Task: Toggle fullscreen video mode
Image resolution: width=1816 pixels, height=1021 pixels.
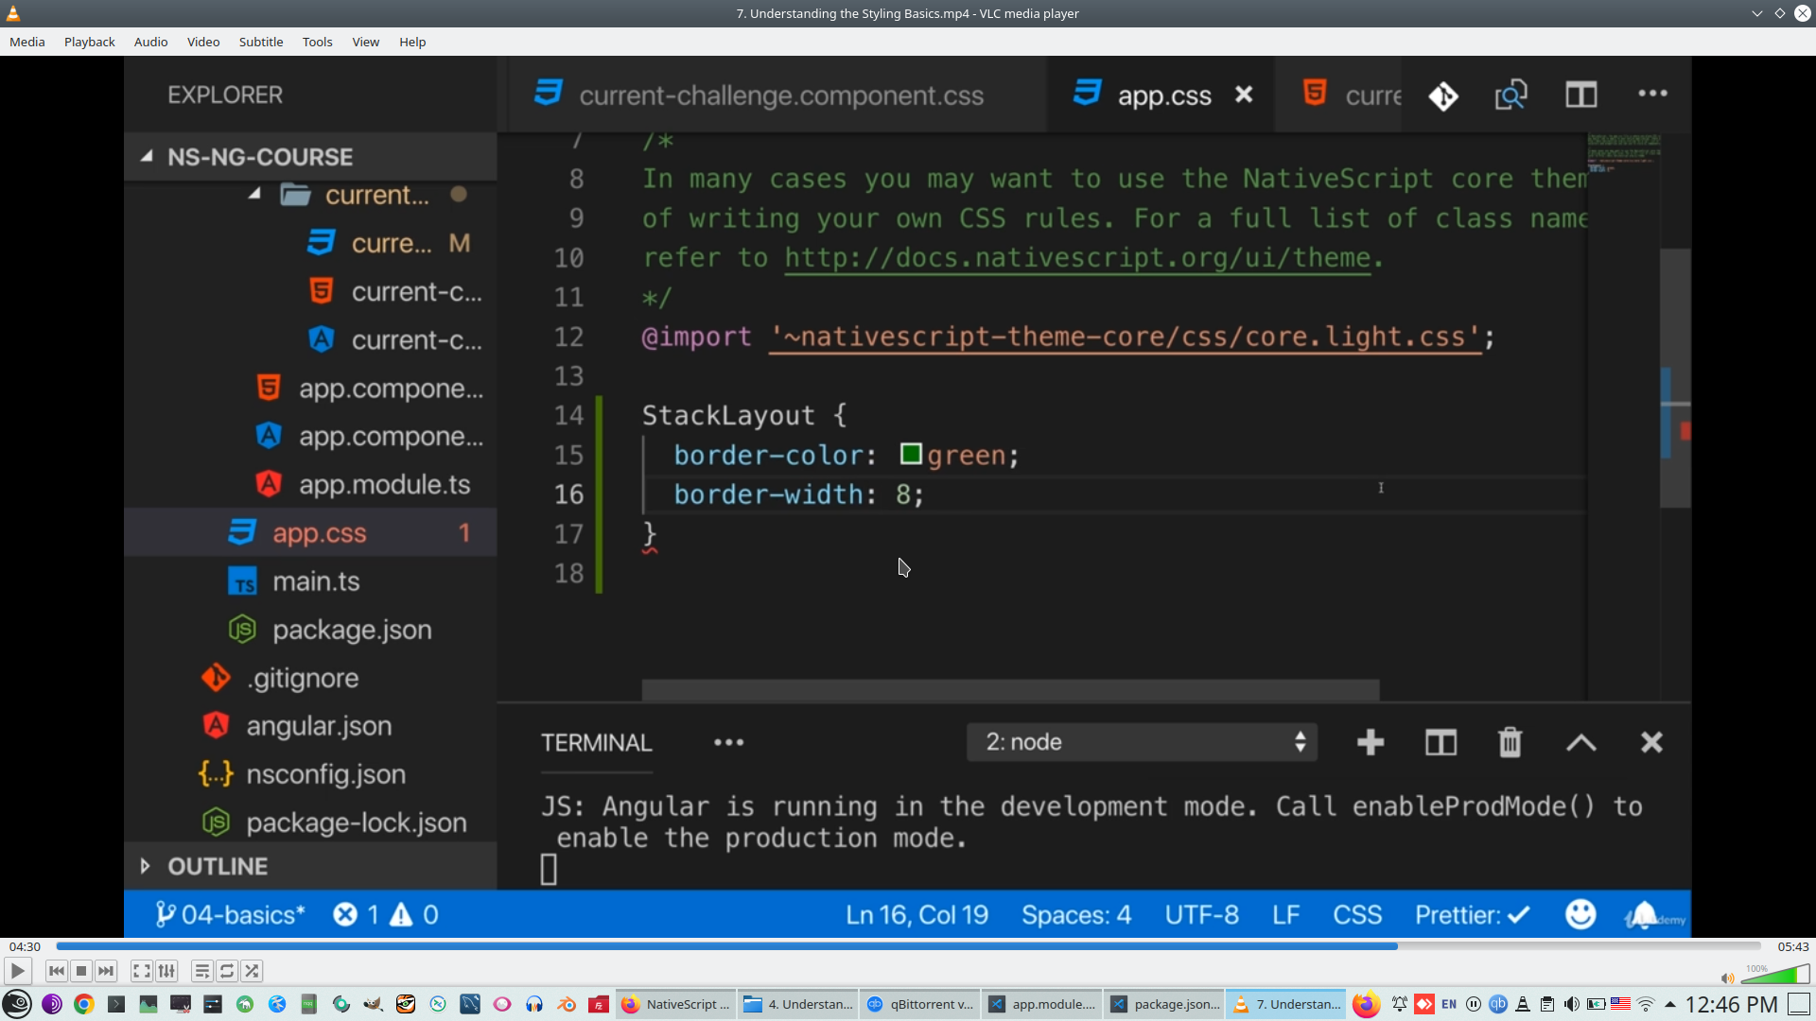Action: [x=141, y=971]
